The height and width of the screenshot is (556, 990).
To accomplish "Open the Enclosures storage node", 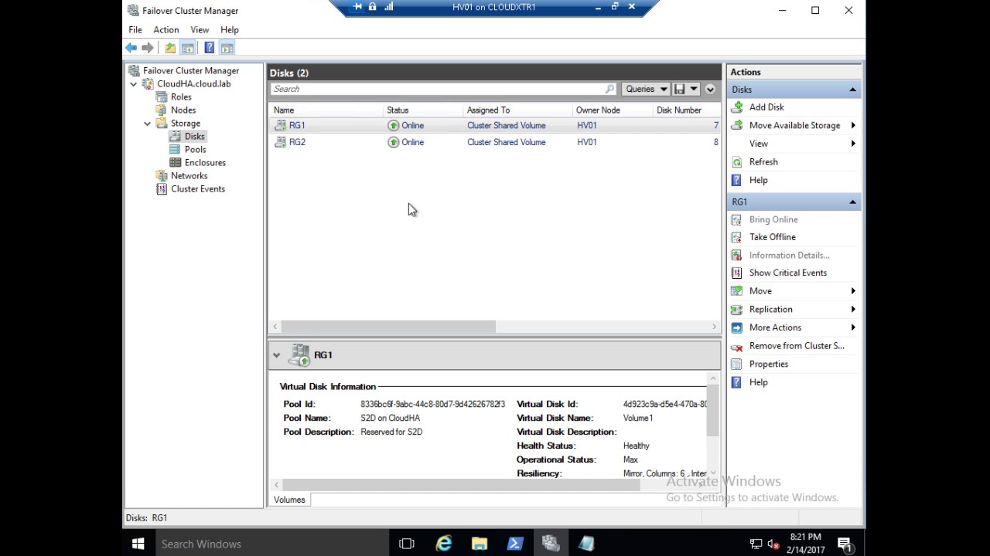I will pos(205,162).
